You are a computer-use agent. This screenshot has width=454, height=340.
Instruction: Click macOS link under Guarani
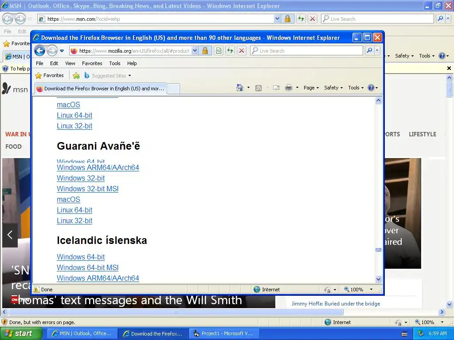click(x=68, y=200)
